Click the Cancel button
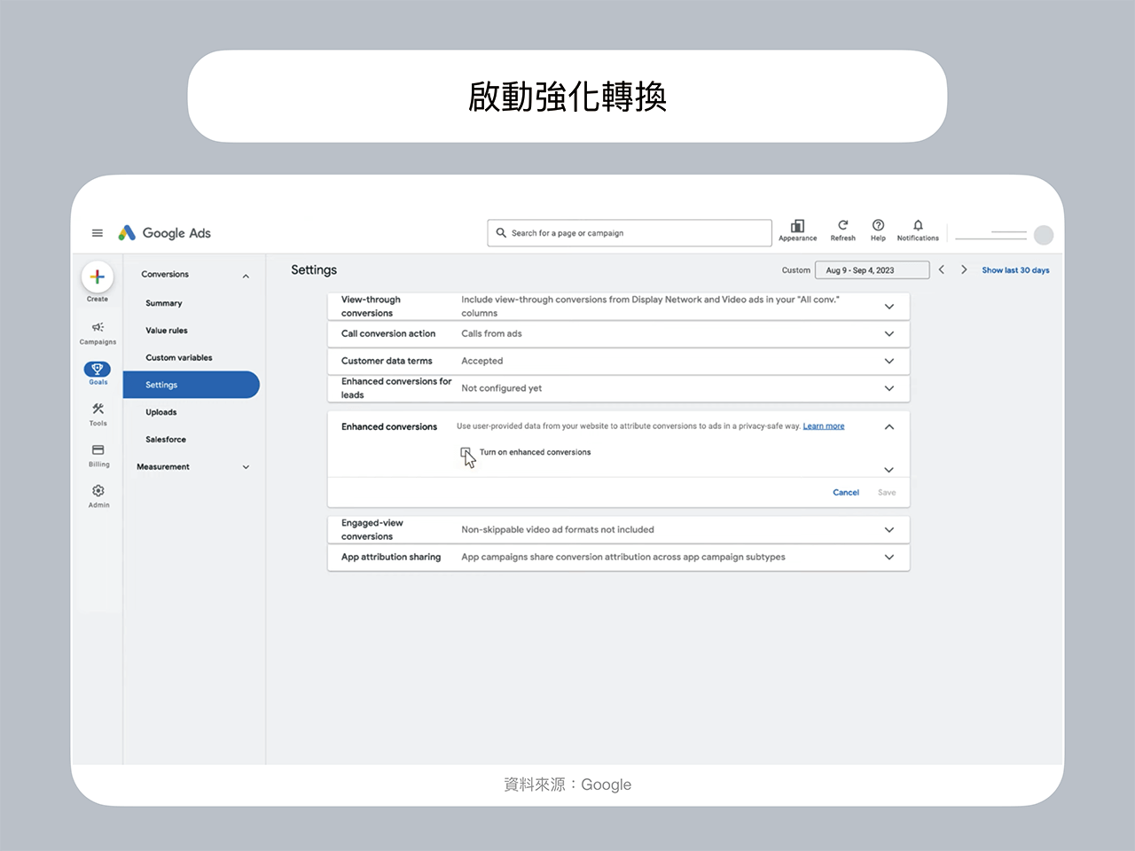Image resolution: width=1135 pixels, height=851 pixels. 846,492
